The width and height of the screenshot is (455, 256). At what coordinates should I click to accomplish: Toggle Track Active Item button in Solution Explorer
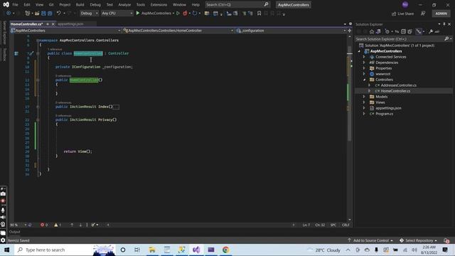pyautogui.click(x=419, y=31)
